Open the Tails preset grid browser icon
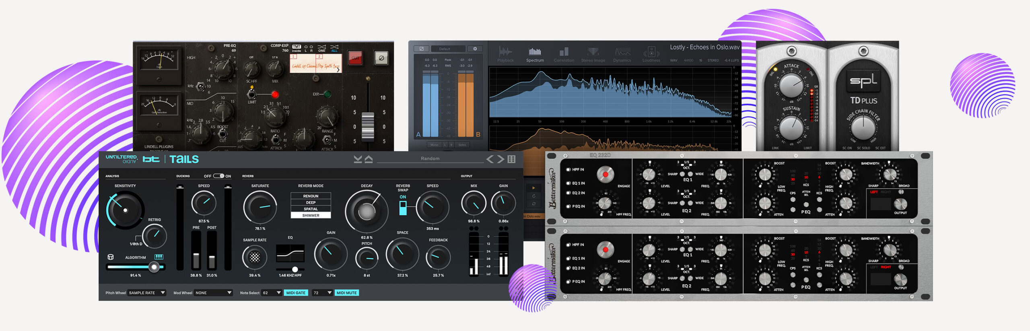1030x331 pixels. (511, 159)
